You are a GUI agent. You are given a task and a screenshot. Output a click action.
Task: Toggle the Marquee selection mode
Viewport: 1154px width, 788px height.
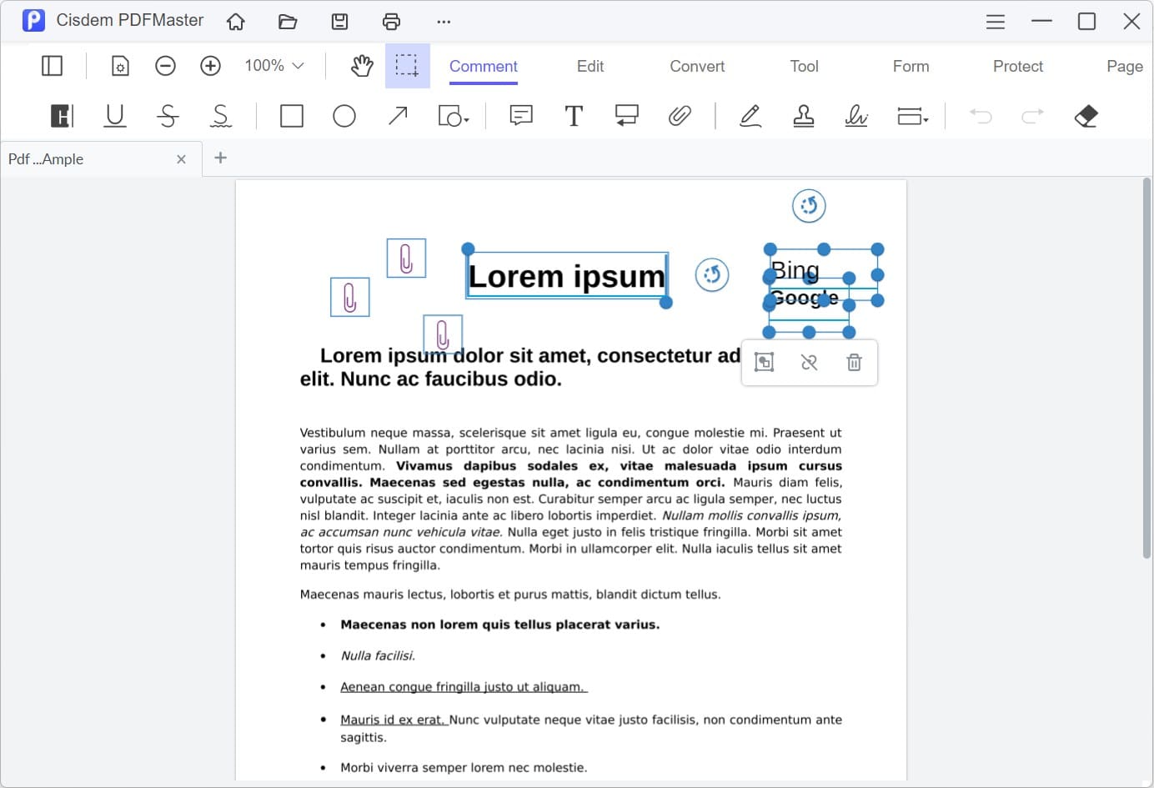pyautogui.click(x=408, y=65)
